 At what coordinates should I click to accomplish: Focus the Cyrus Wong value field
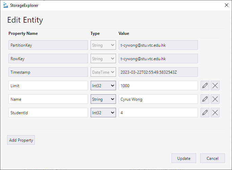pos(158,99)
